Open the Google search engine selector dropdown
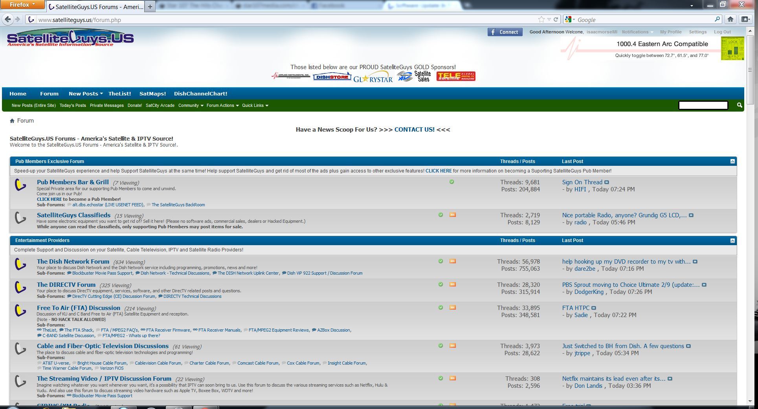 [x=570, y=19]
